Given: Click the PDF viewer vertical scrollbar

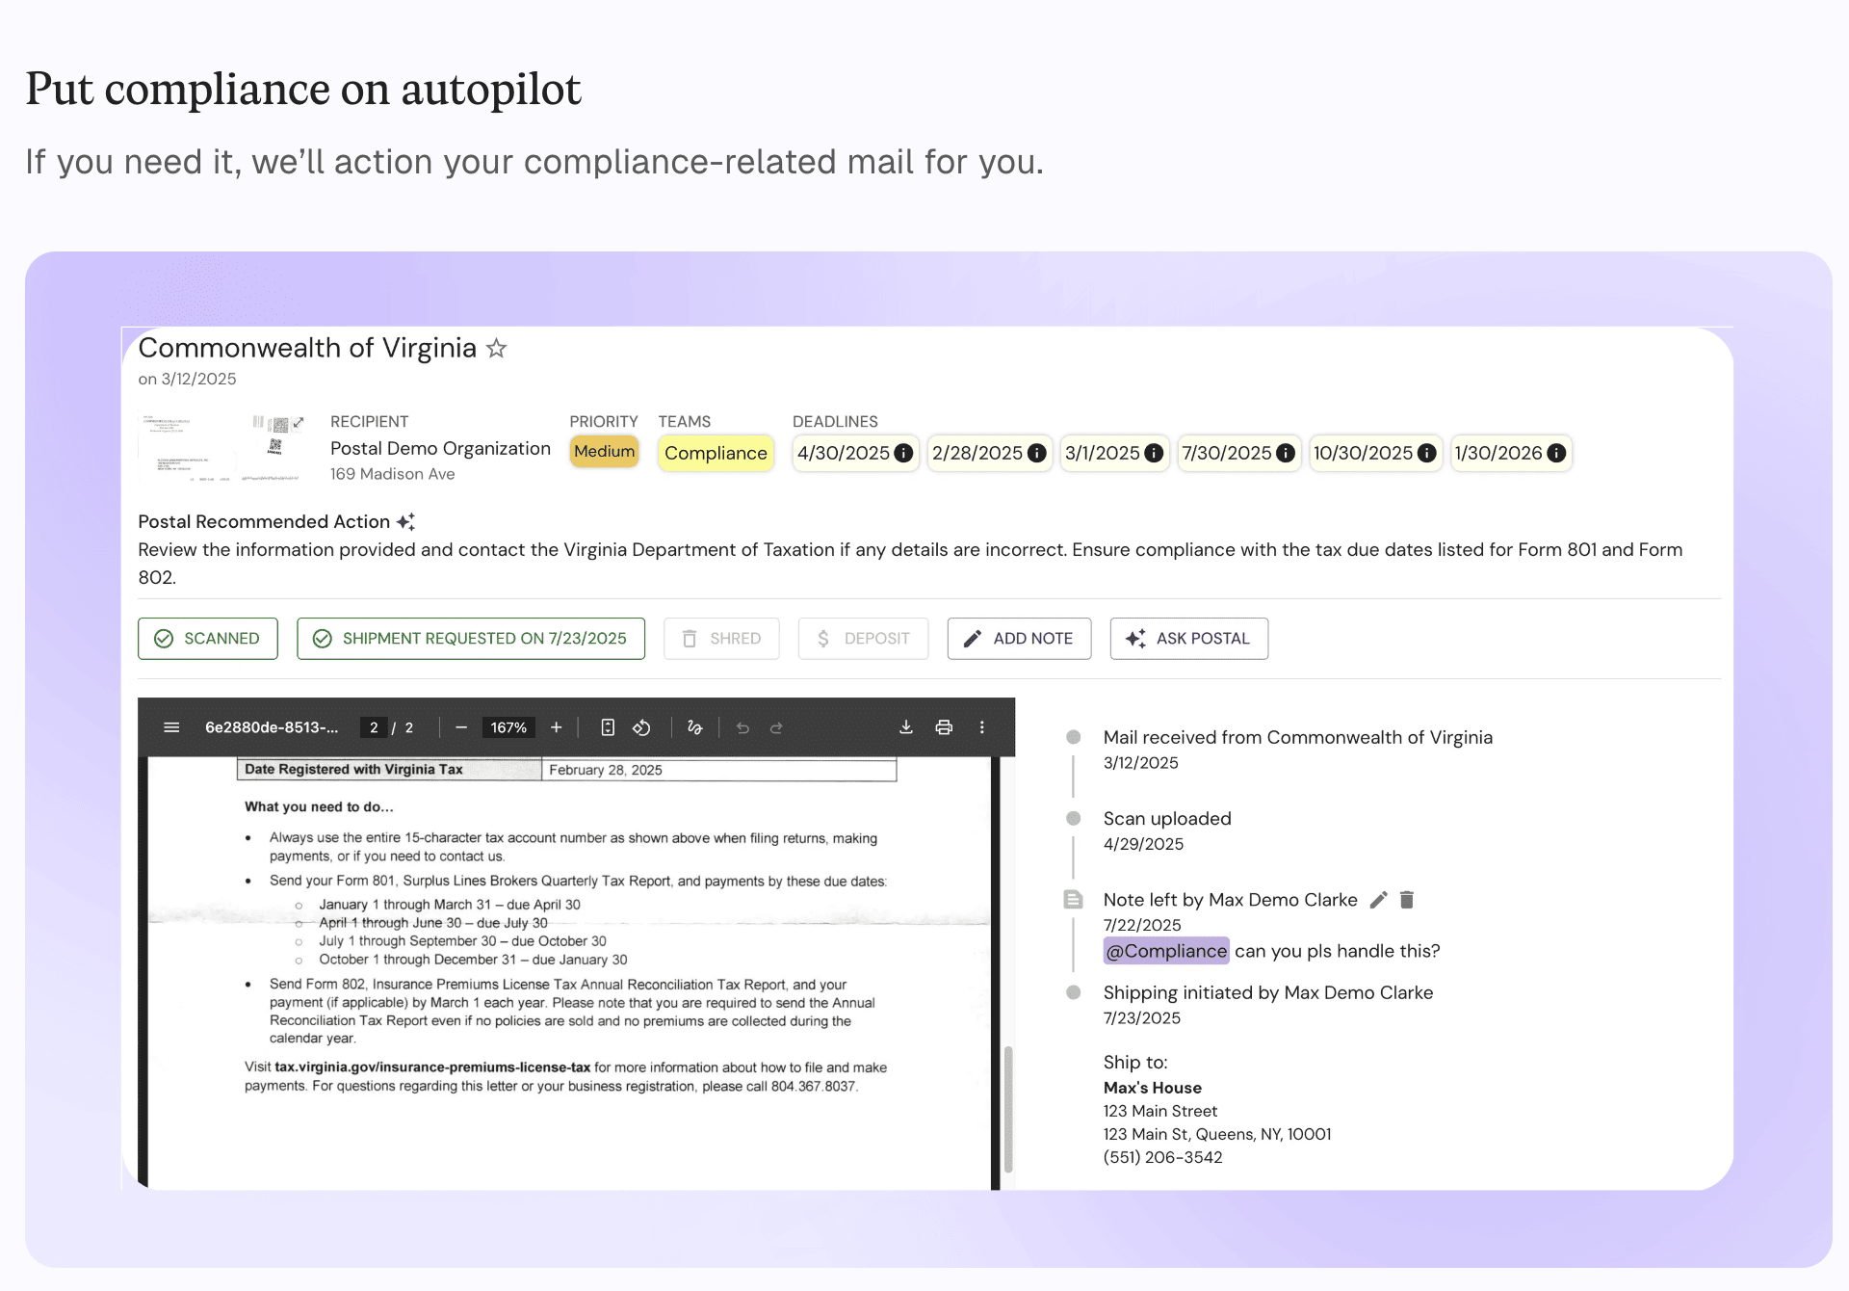Looking at the screenshot, I should coord(1008,1108).
